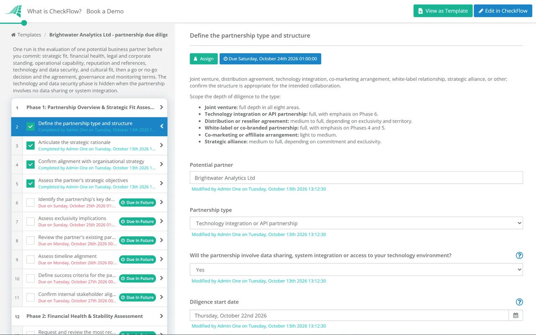This screenshot has width=536, height=335.
Task: Uncheck Confirm alignment with organisational strategy
Action: tap(31, 165)
